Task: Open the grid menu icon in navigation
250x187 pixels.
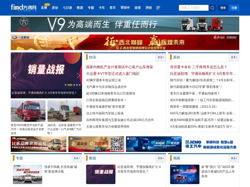Action: click(158, 8)
